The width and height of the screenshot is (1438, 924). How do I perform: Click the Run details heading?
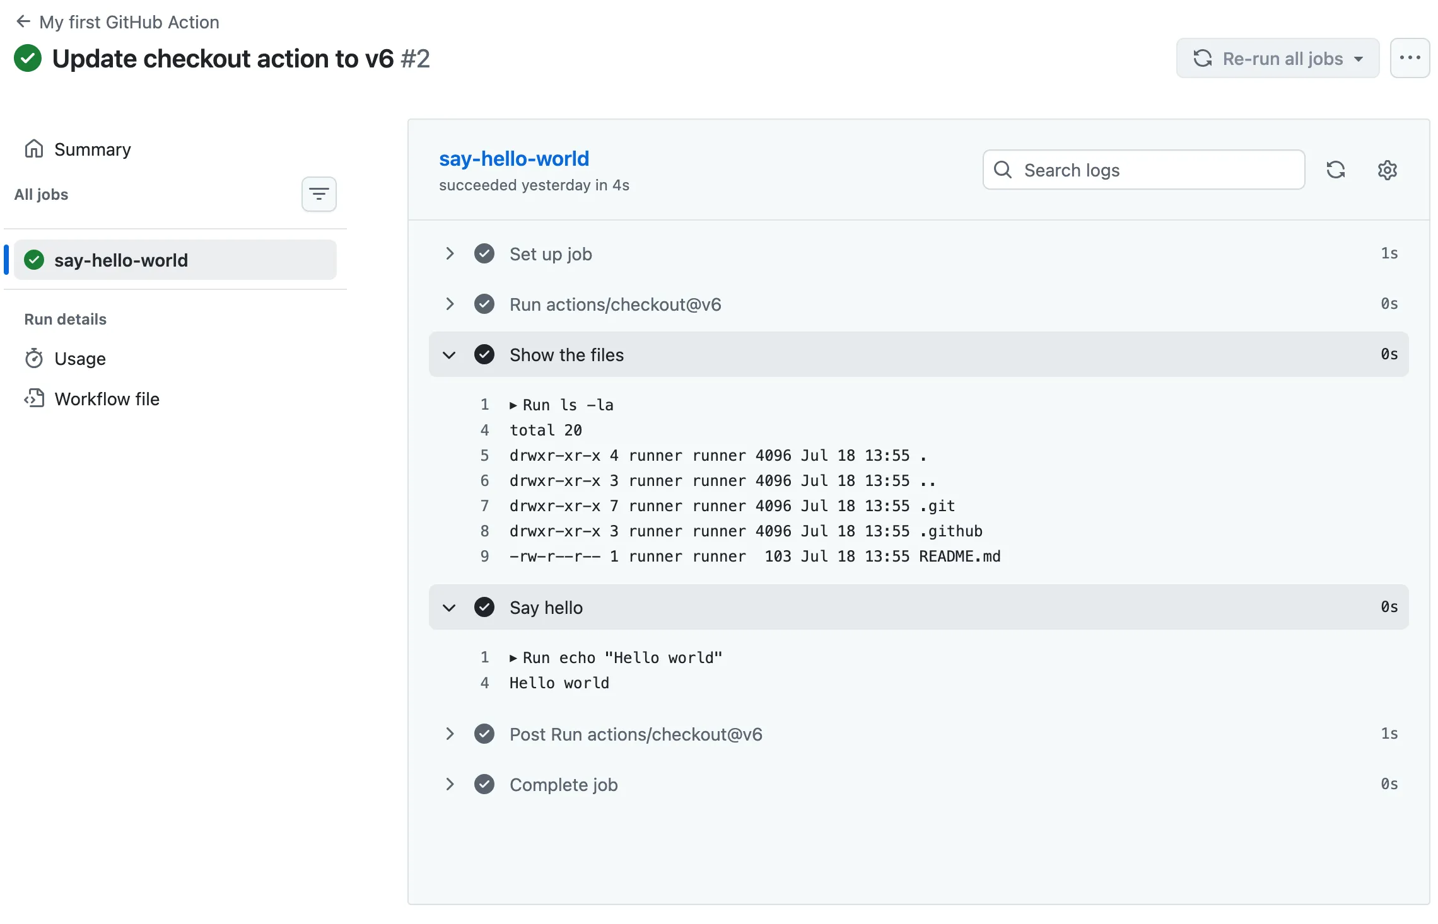coord(66,319)
